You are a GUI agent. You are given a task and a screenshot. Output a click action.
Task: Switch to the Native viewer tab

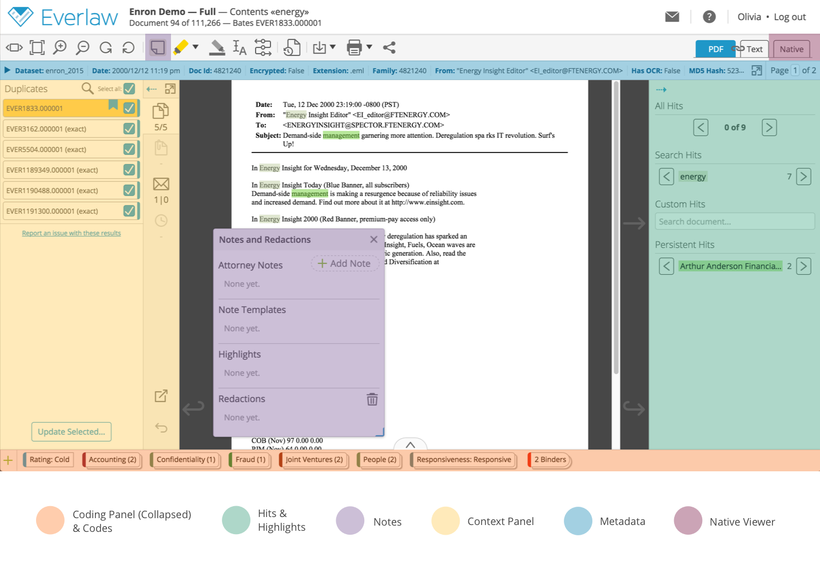point(791,49)
